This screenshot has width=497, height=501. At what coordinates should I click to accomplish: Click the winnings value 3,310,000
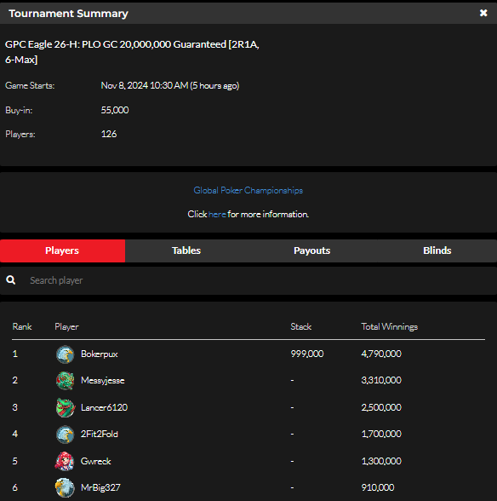tap(381, 380)
